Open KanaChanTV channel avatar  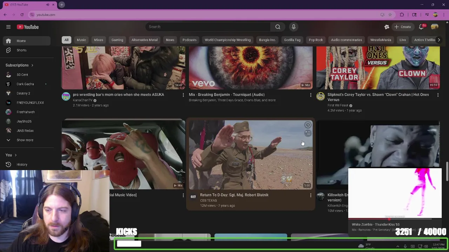point(66,96)
